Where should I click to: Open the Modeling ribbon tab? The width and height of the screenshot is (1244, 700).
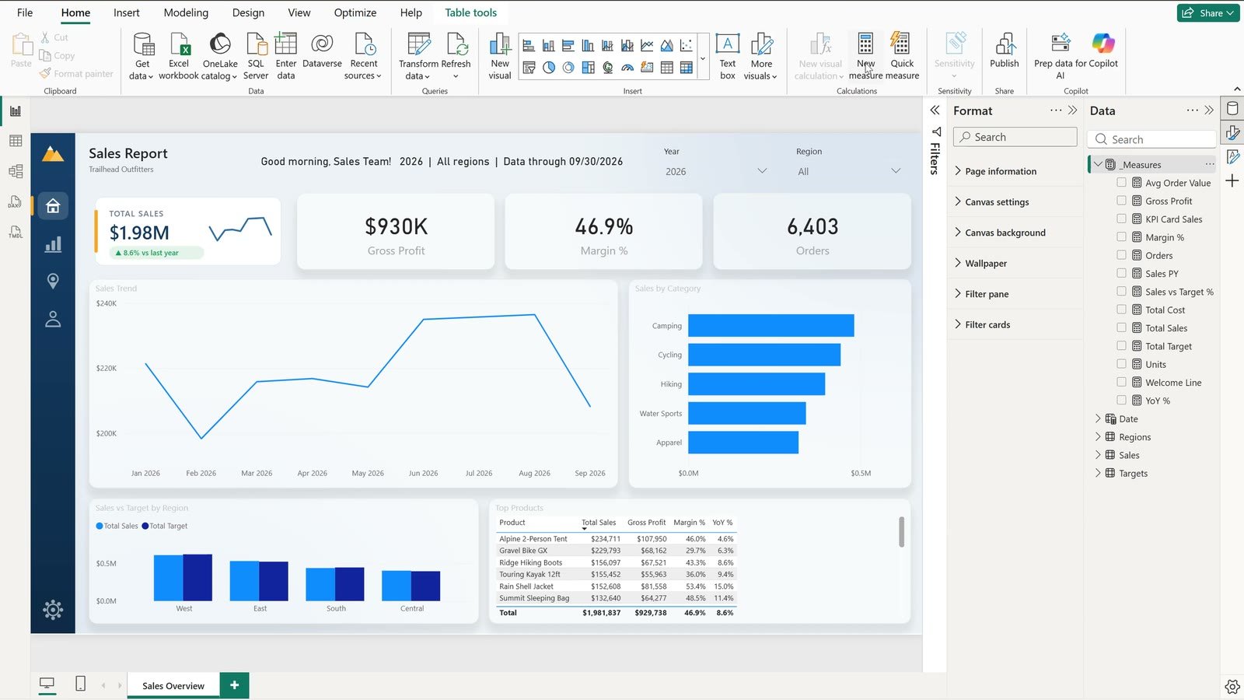tap(186, 12)
